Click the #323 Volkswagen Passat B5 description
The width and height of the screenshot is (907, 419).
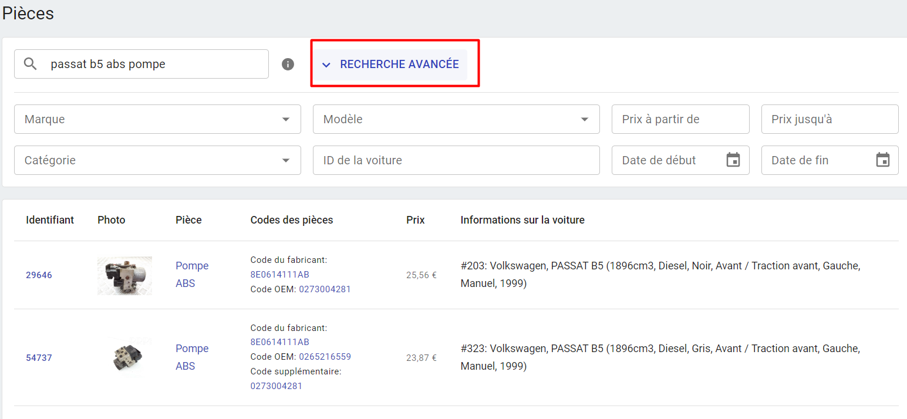pyautogui.click(x=660, y=357)
